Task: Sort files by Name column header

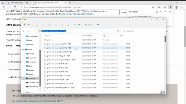Action: tap(48, 36)
